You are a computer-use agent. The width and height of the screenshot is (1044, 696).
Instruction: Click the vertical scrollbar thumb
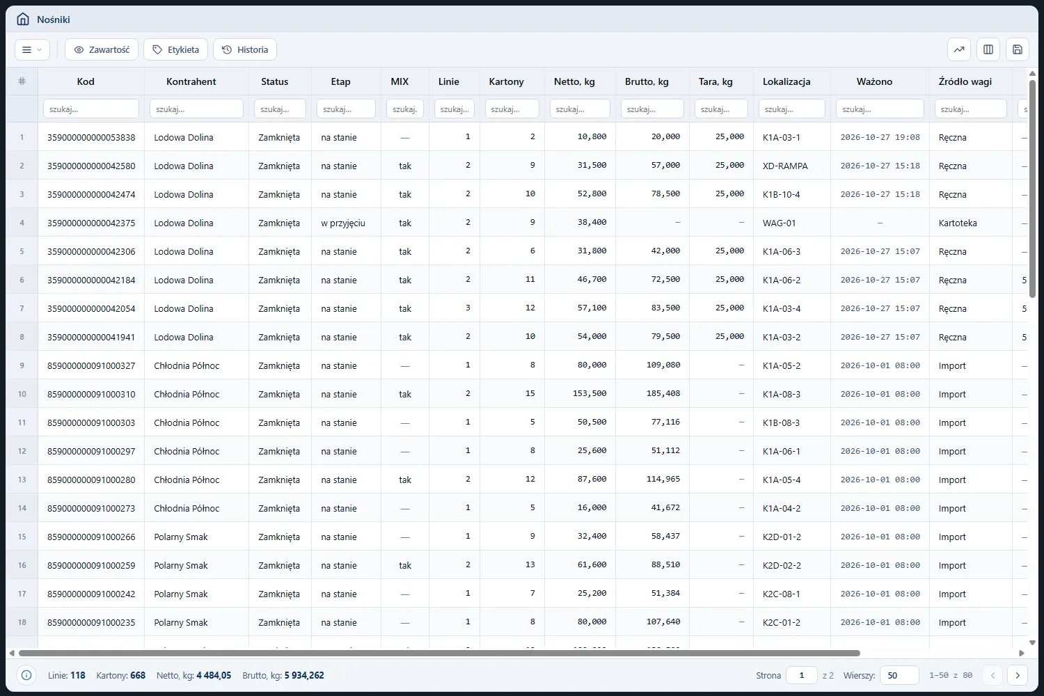coord(1032,189)
